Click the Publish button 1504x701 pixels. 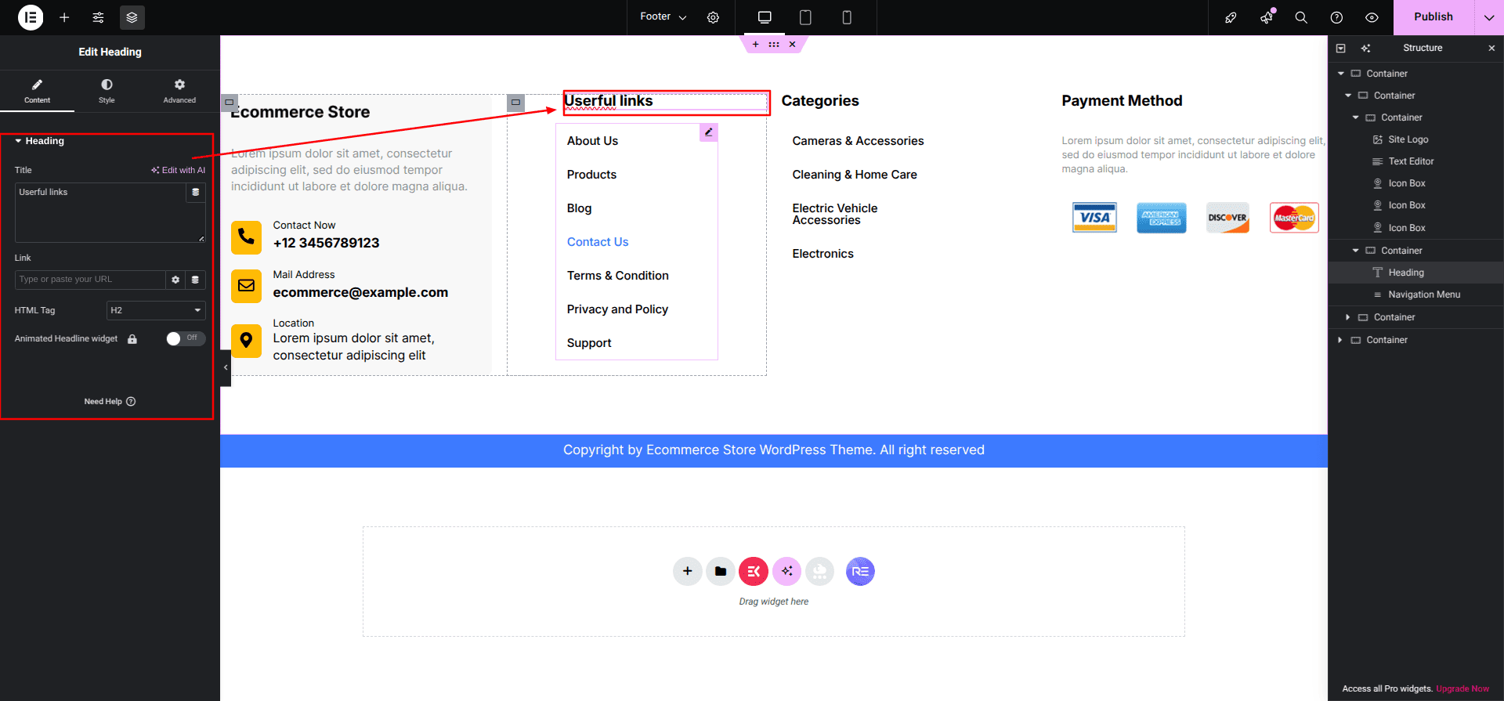pyautogui.click(x=1433, y=17)
